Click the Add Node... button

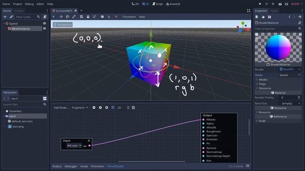[61, 108]
